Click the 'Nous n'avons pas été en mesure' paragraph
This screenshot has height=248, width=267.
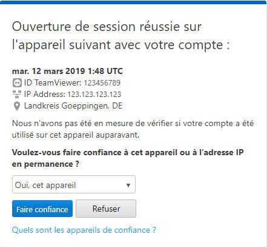pyautogui.click(x=133, y=129)
